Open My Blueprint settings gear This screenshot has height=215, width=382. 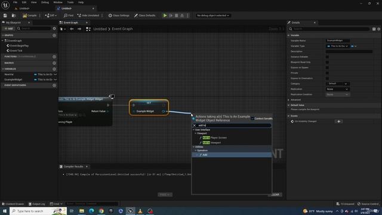[x=54, y=29]
